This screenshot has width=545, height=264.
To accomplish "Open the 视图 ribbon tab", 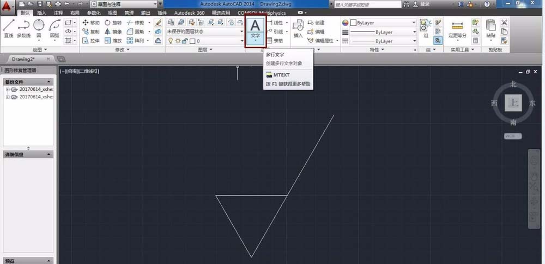I will click(112, 12).
